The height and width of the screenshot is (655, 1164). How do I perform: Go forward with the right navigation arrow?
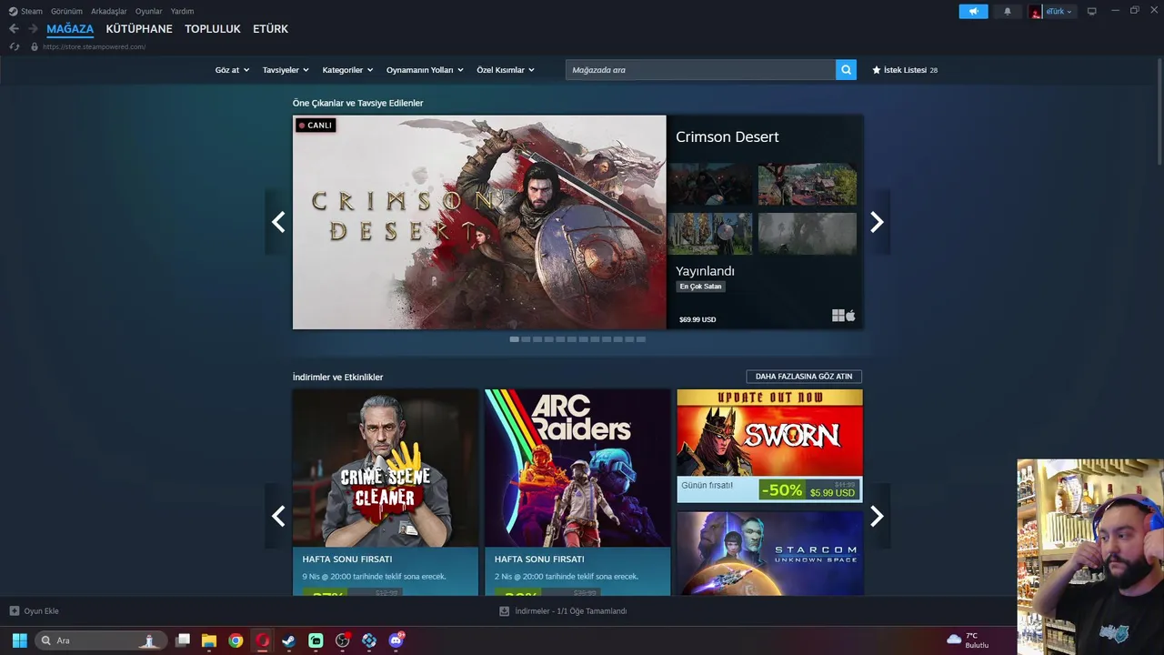pos(33,29)
